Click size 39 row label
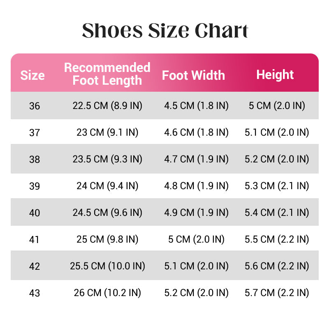The height and width of the screenshot is (329, 329). pyautogui.click(x=35, y=186)
